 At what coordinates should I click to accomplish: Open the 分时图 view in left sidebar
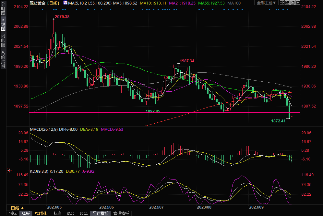pos(3,10)
